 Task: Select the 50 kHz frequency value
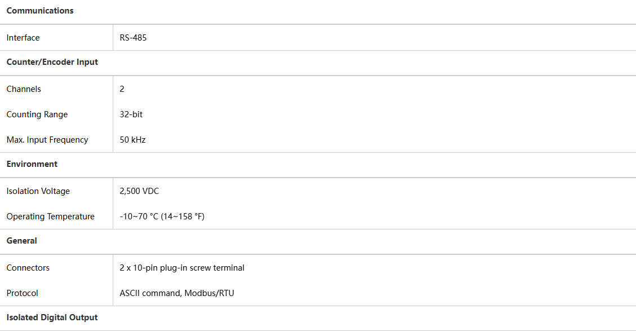(132, 140)
